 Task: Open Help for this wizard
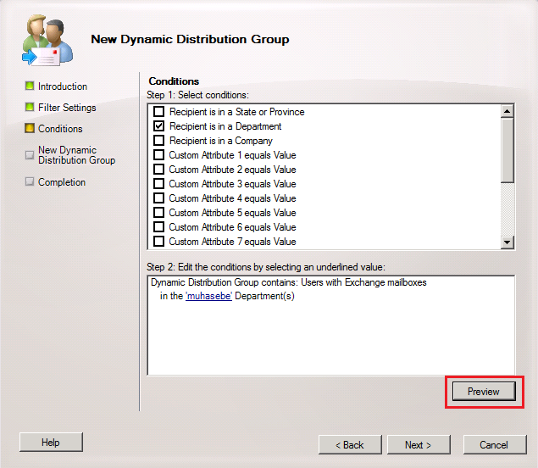pos(51,442)
